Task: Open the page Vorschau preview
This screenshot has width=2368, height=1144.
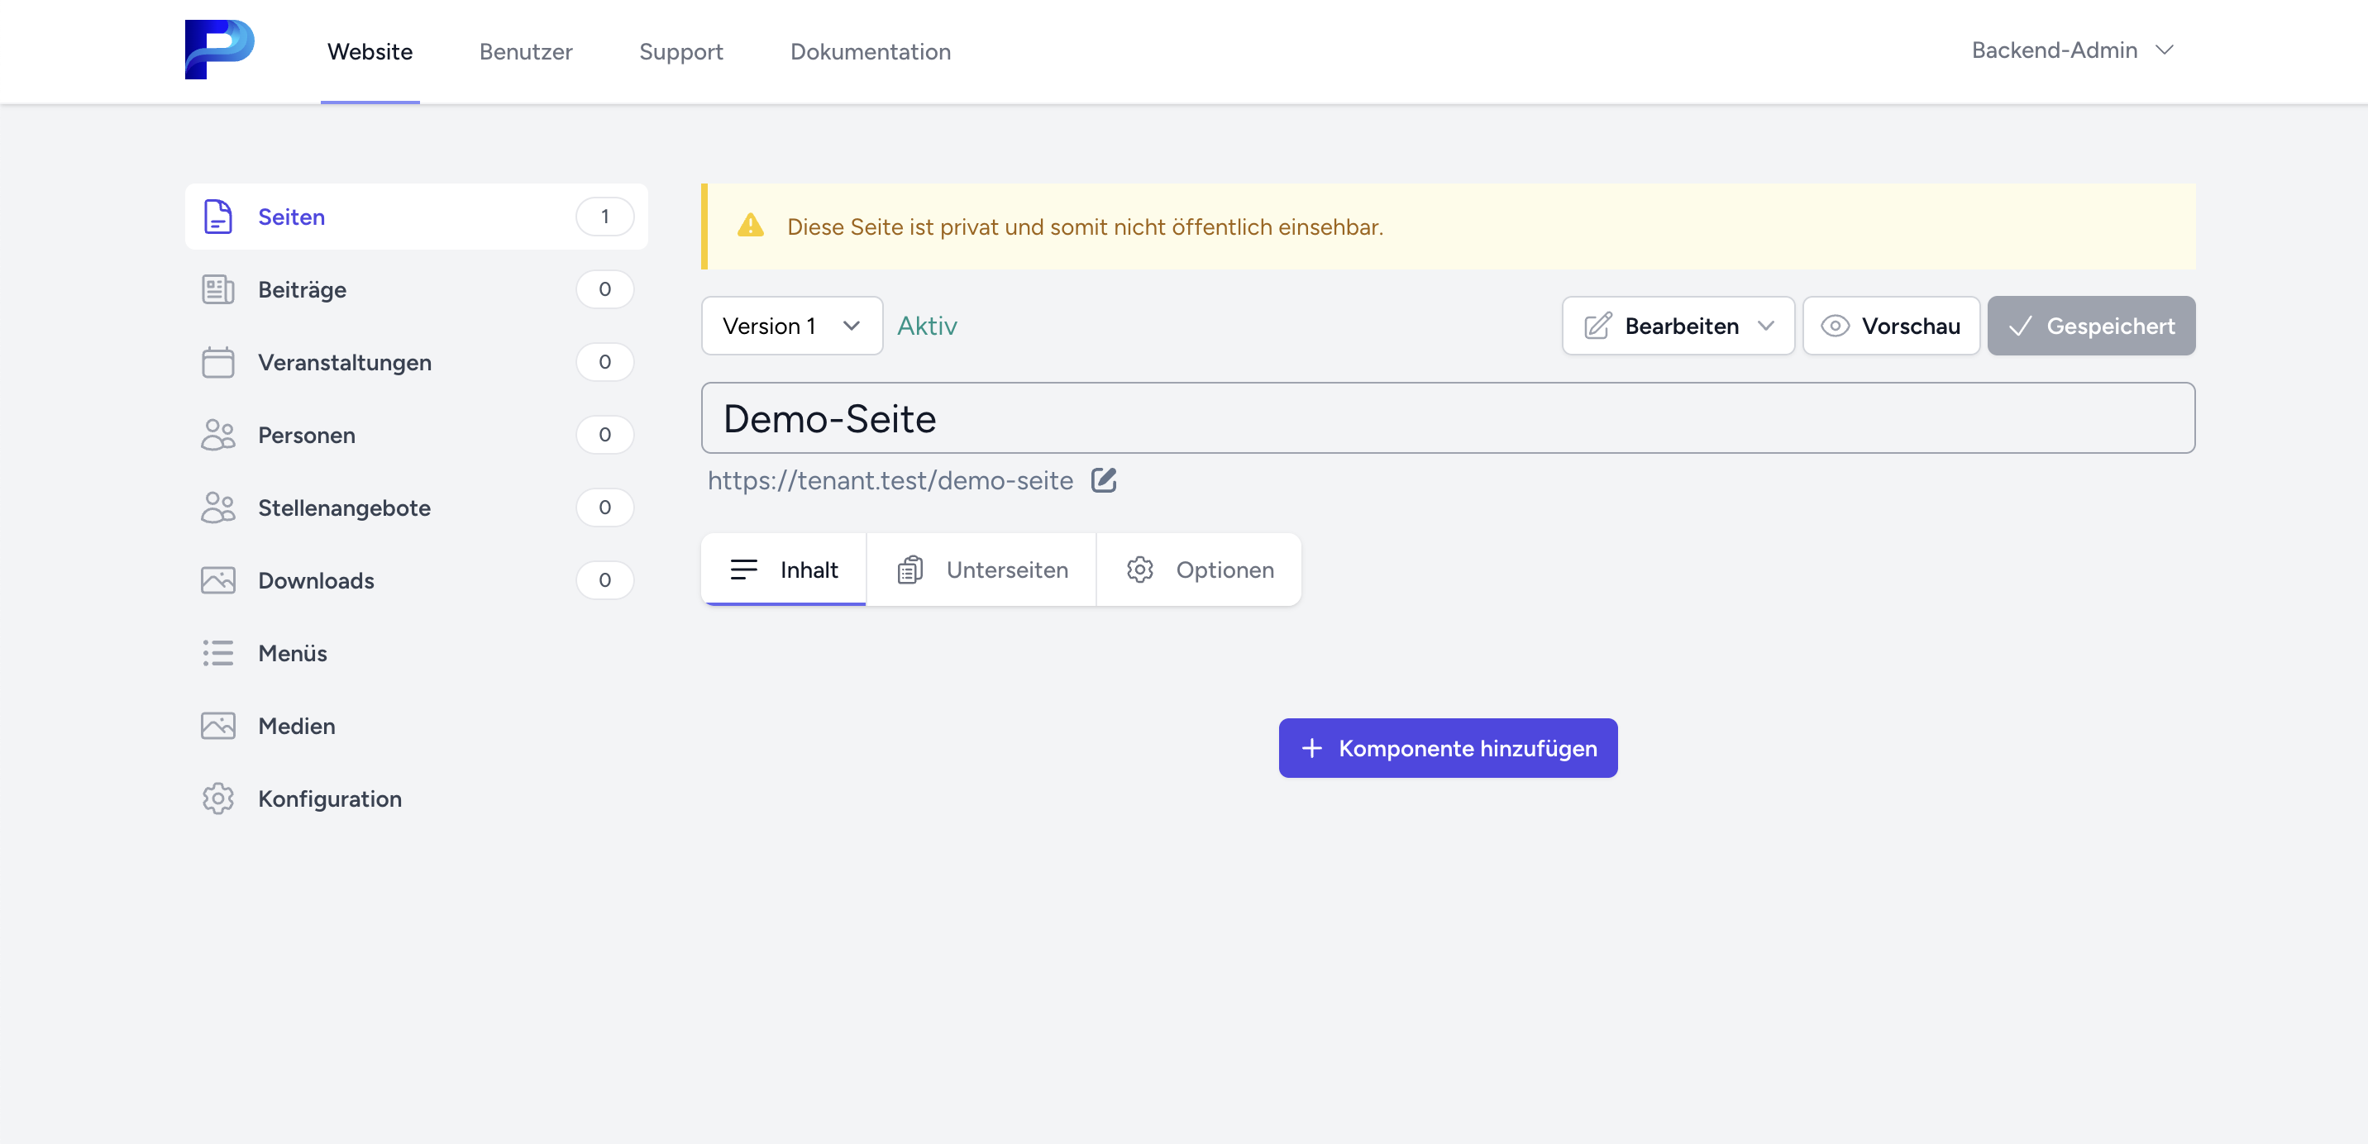Action: [x=1891, y=326]
